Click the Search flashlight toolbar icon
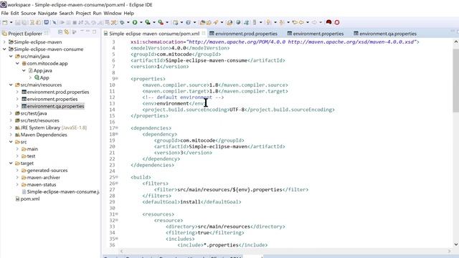Viewport: 459px width, 258px height. (216, 22)
